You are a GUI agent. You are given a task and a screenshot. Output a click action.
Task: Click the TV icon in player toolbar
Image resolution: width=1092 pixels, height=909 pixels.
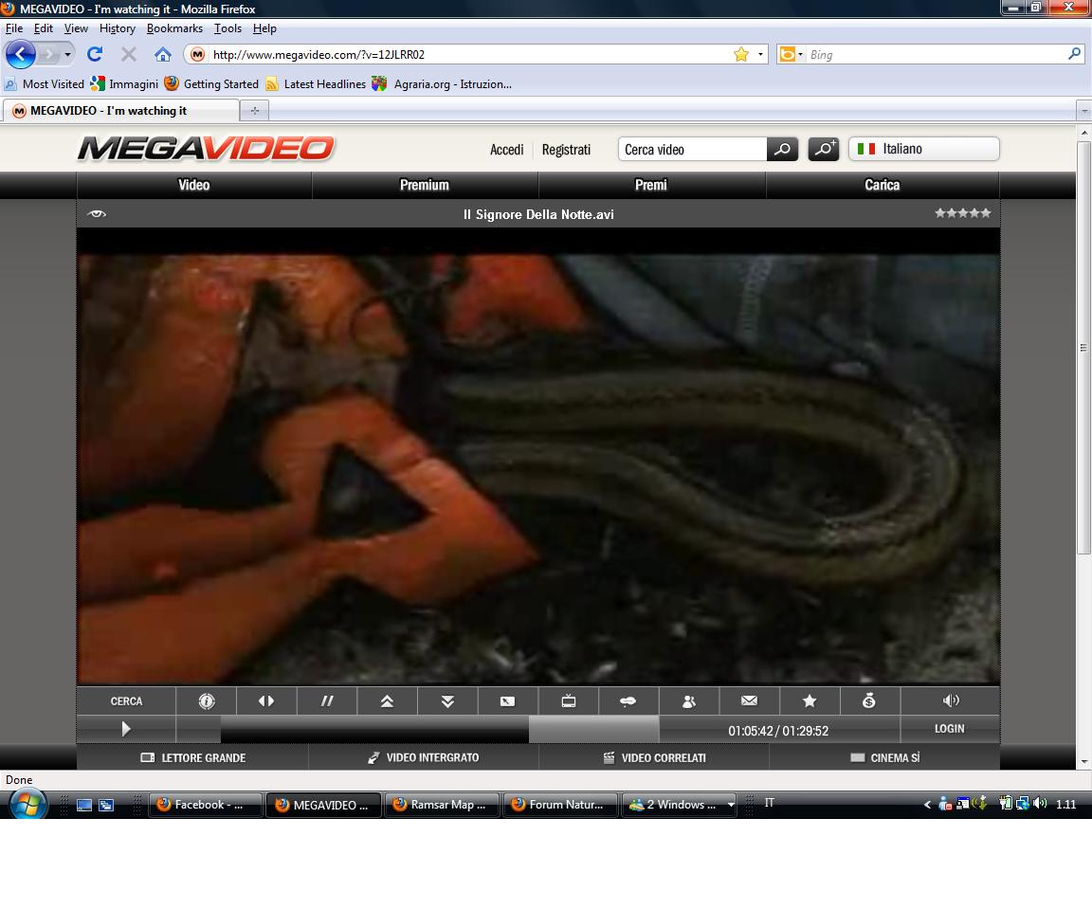coord(569,701)
